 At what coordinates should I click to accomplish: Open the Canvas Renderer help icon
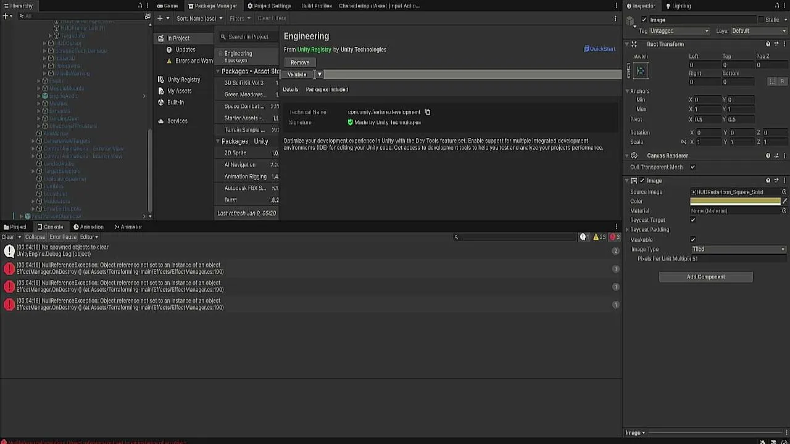pyautogui.click(x=768, y=156)
